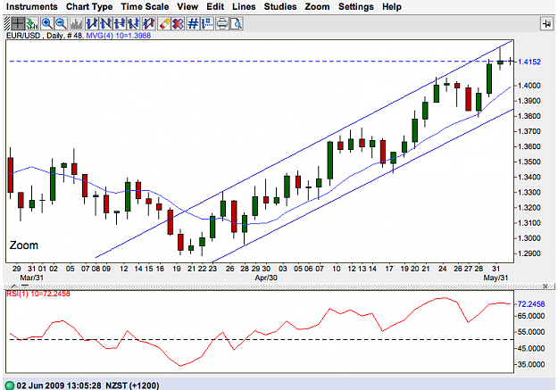This screenshot has width=558, height=390.
Task: Click the MVG(4) 10=1.3988 indicator label
Action: coord(118,36)
